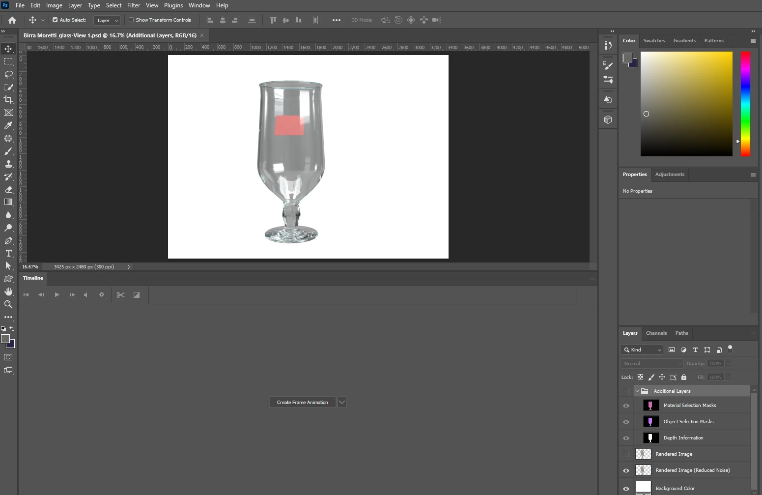Enable Show Transform Controls checkbox
This screenshot has width=762, height=495.
(x=131, y=20)
